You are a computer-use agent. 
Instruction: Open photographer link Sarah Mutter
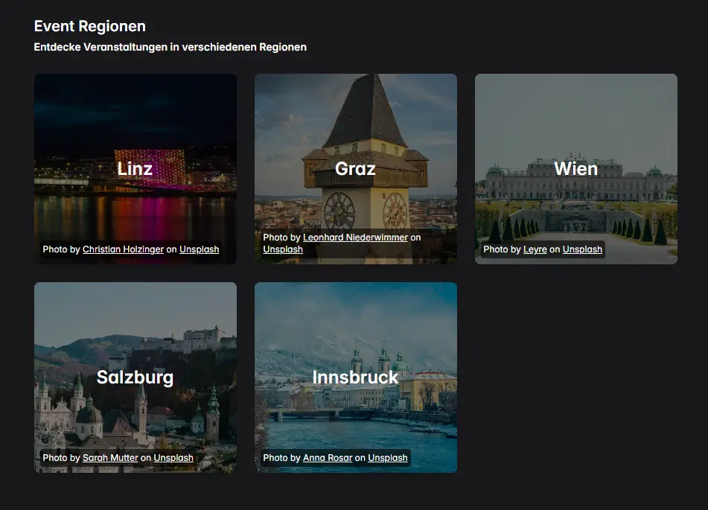pyautogui.click(x=109, y=458)
